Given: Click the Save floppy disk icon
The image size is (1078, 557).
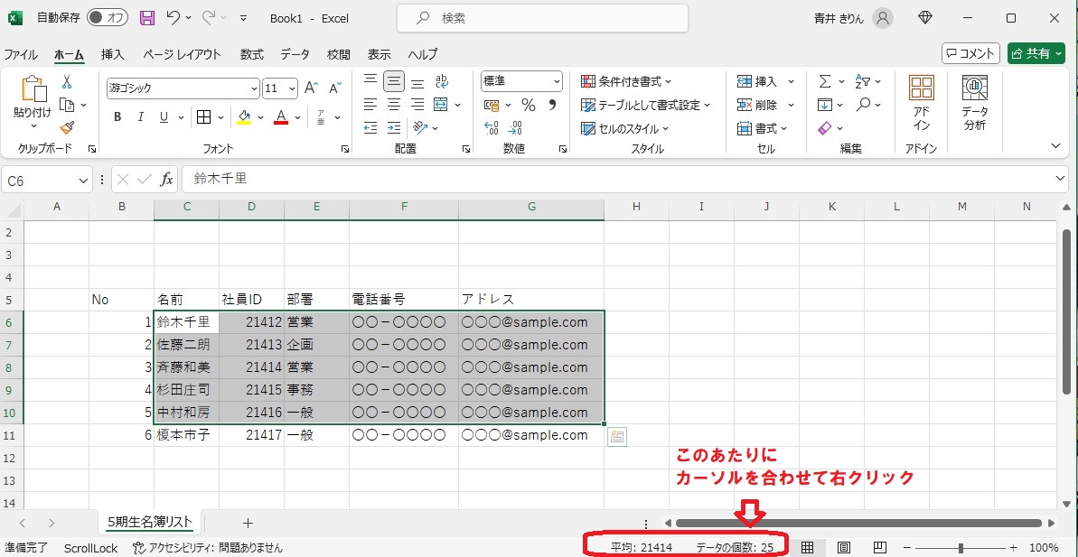Looking at the screenshot, I should tap(147, 18).
